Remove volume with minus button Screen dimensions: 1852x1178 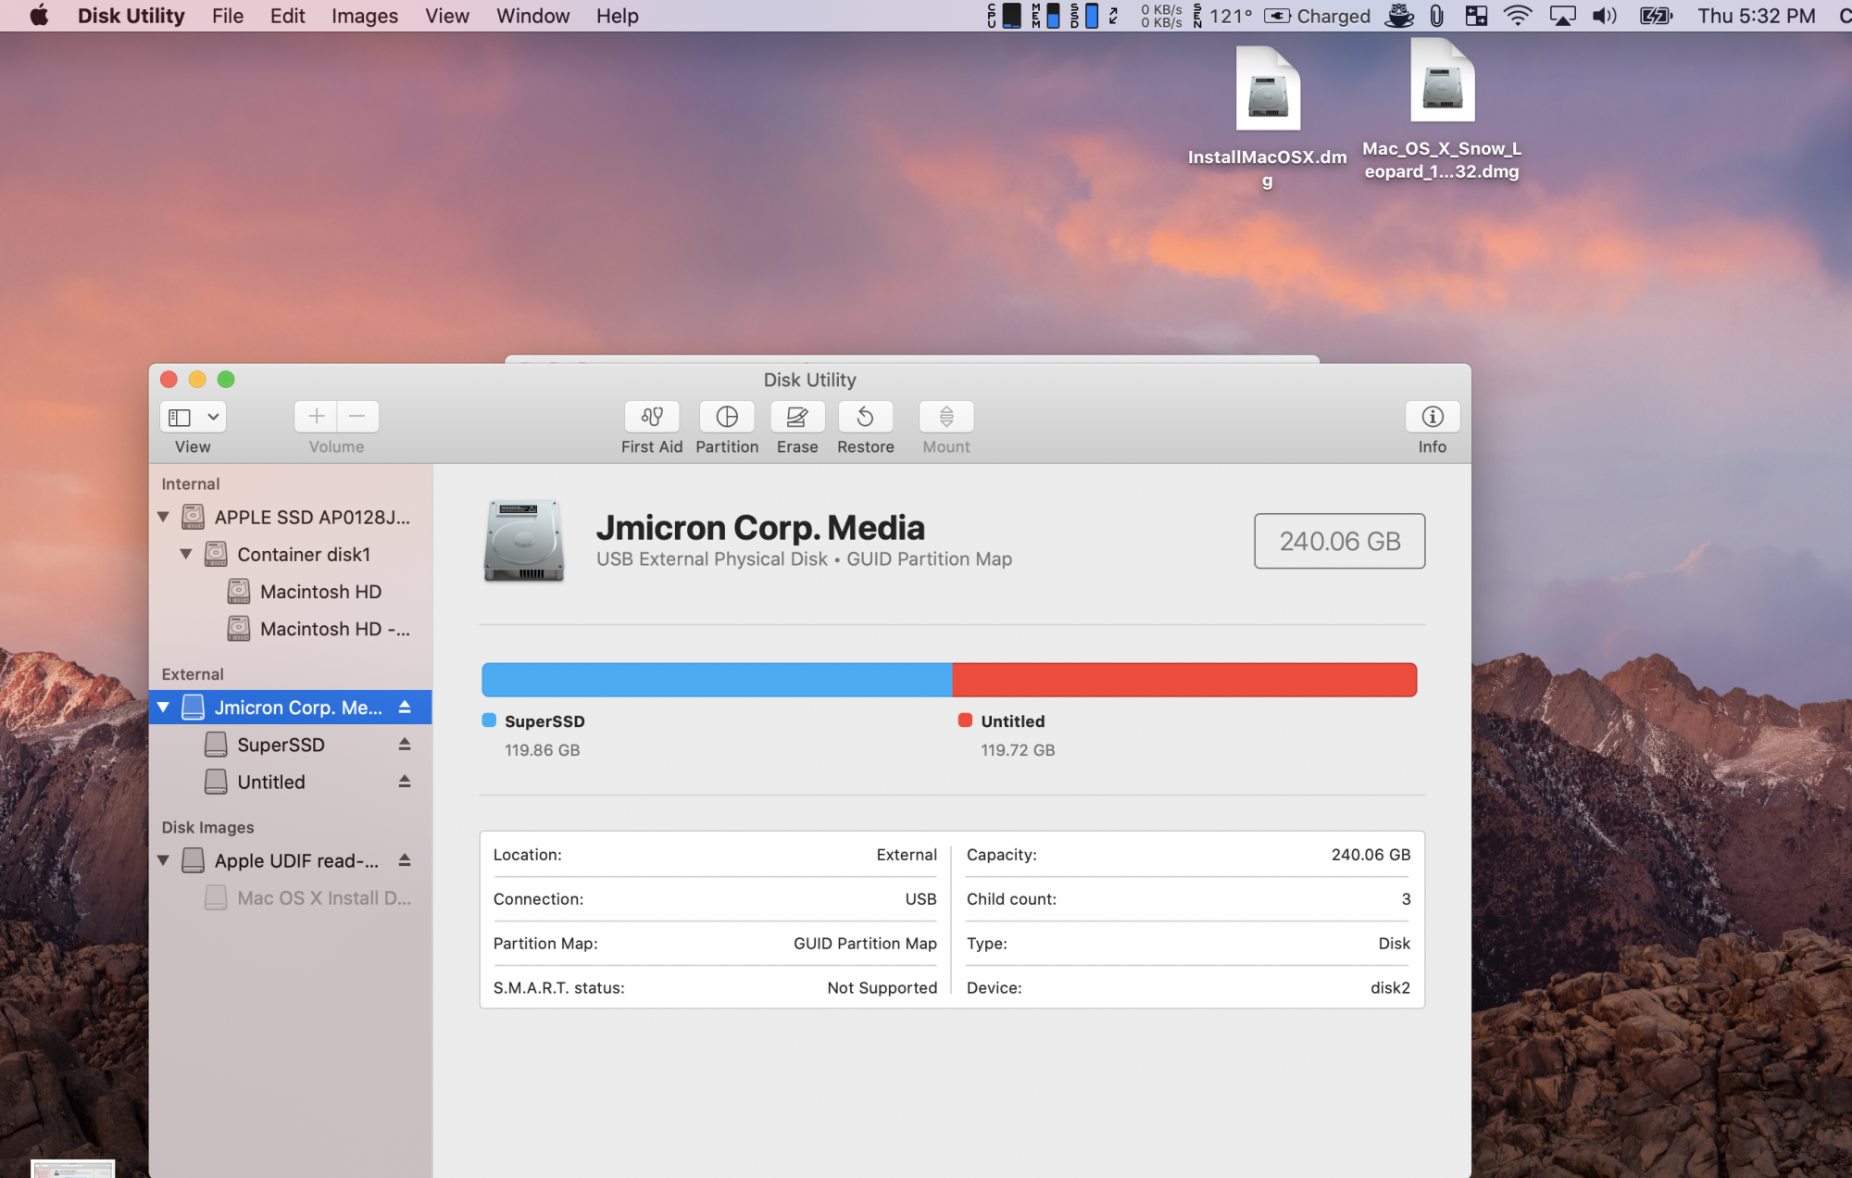pos(357,417)
